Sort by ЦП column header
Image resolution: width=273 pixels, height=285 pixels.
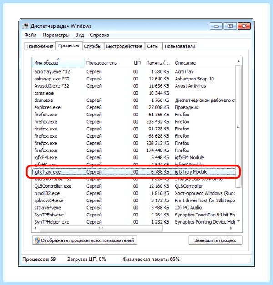click(x=137, y=63)
